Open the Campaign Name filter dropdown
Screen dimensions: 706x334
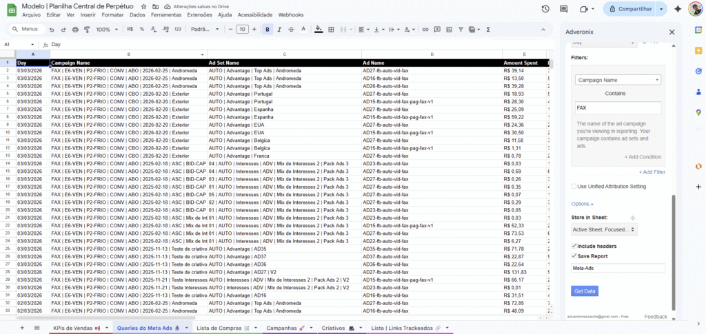[618, 80]
